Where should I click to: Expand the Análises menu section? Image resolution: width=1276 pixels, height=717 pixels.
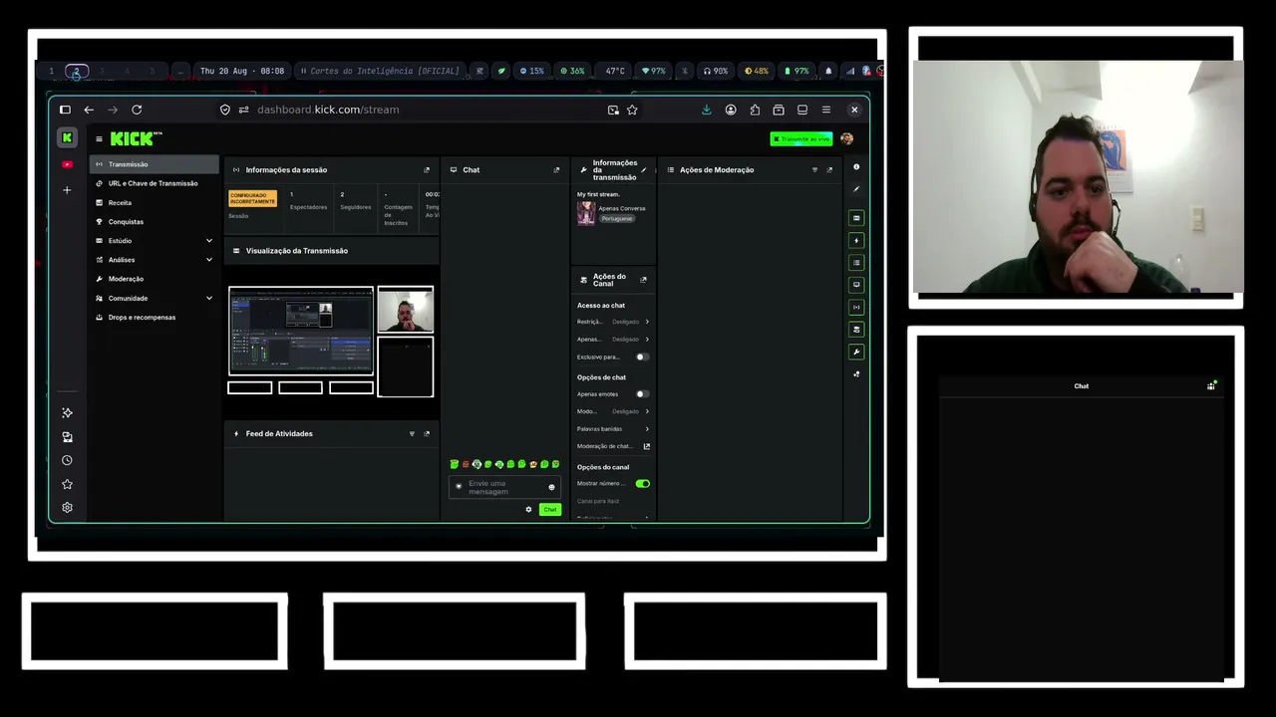click(155, 260)
